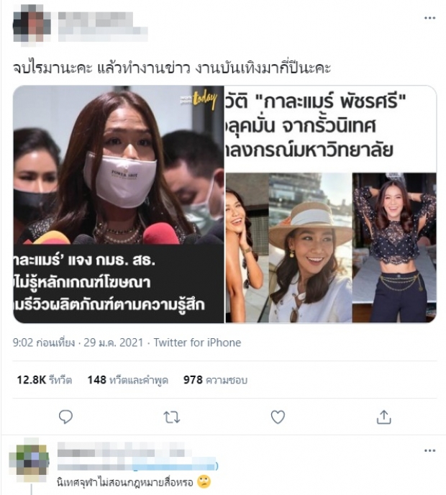Retweet this post with the arrows icon
446x495 pixels.
point(172,417)
